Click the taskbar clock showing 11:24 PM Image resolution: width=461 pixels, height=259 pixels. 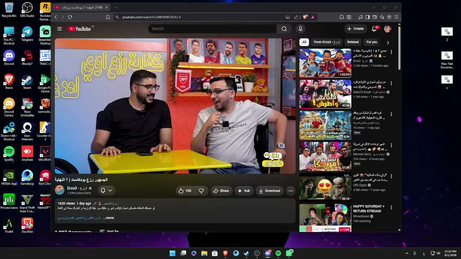click(x=451, y=253)
